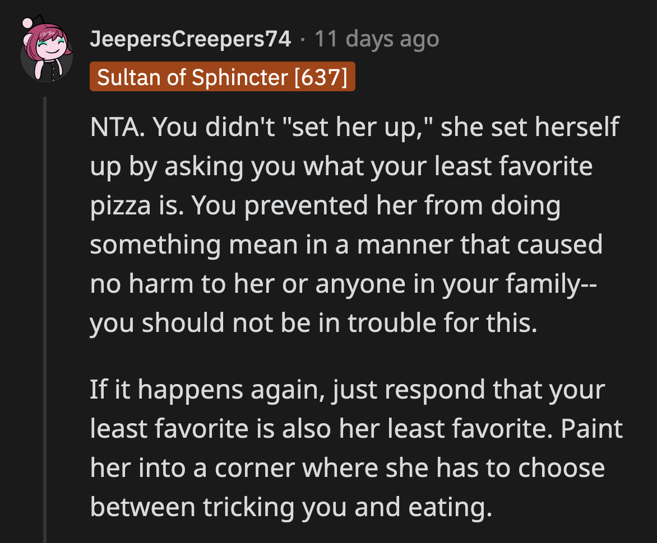Click the '11 days ago' timestamp
The width and height of the screenshot is (657, 543).
(376, 38)
